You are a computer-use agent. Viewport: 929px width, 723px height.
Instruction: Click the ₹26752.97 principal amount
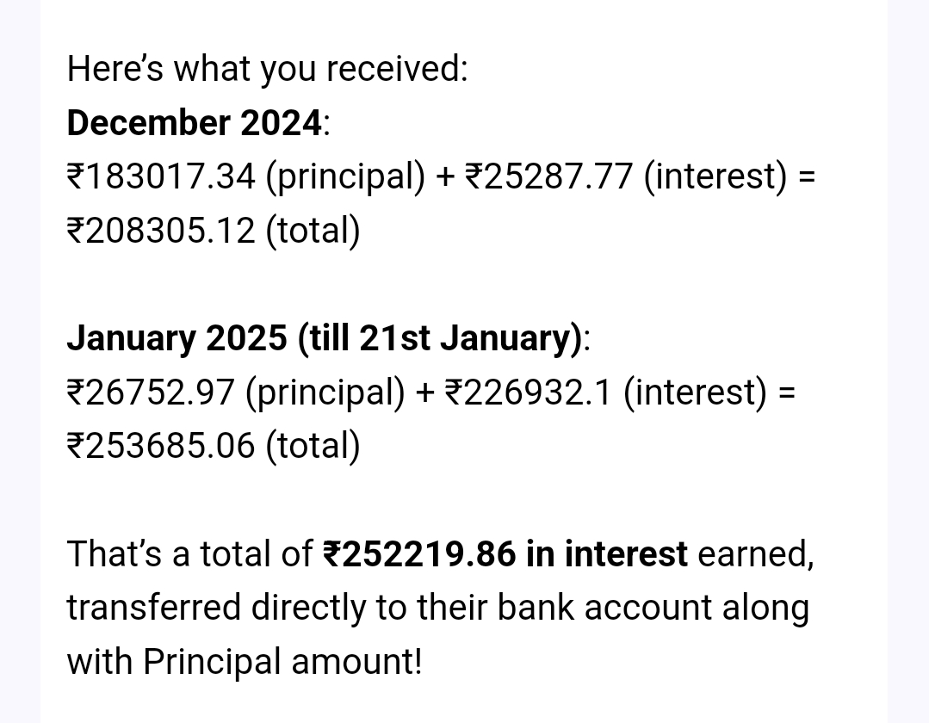151,392
